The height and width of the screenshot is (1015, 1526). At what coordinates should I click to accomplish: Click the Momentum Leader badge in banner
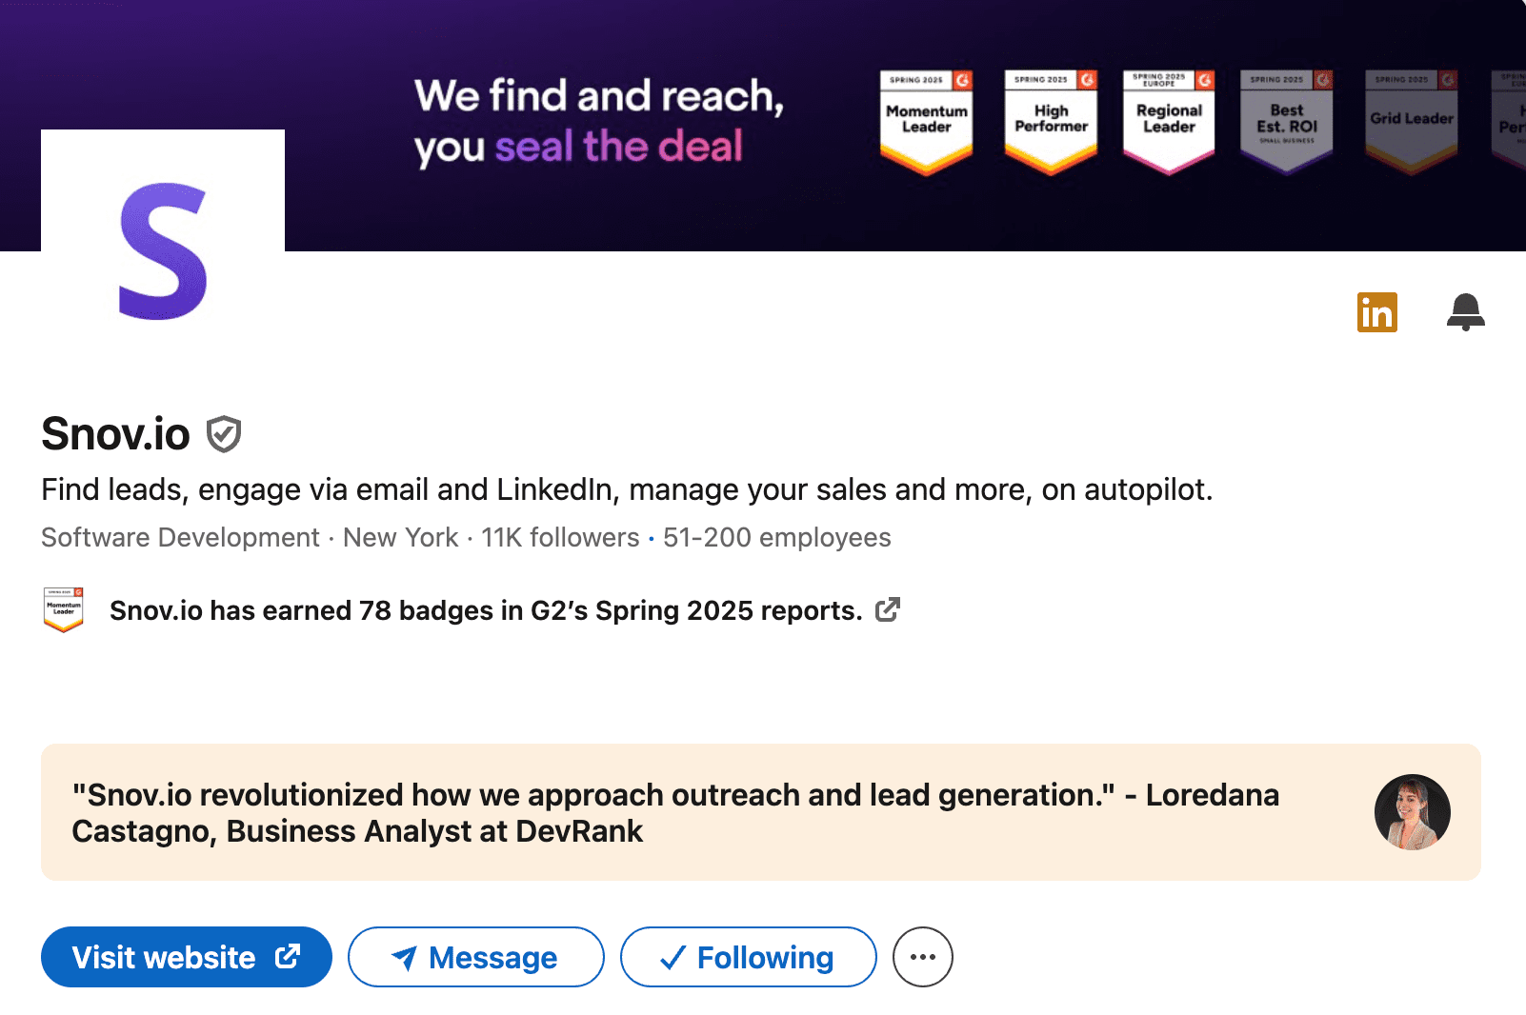click(x=926, y=121)
